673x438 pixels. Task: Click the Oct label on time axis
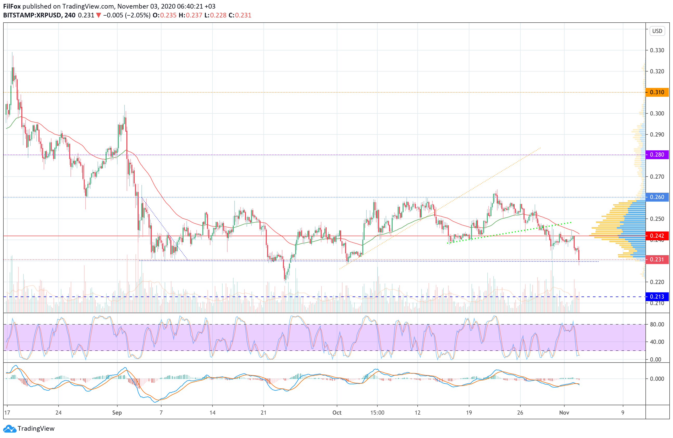point(337,413)
